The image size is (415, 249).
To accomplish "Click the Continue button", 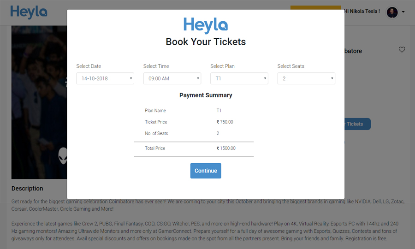I will point(206,171).
